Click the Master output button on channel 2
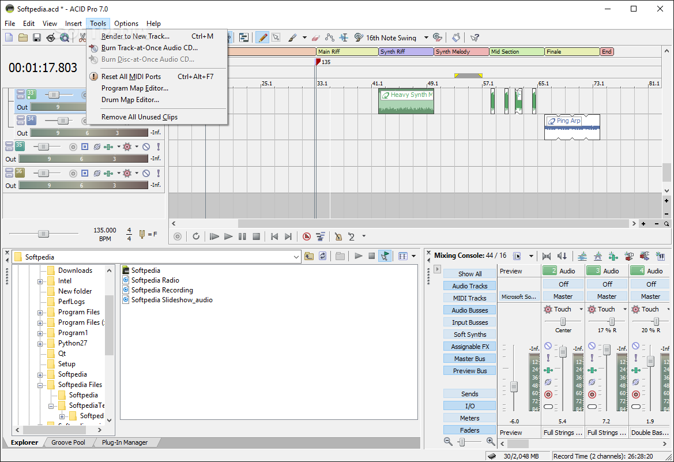 pyautogui.click(x=563, y=296)
